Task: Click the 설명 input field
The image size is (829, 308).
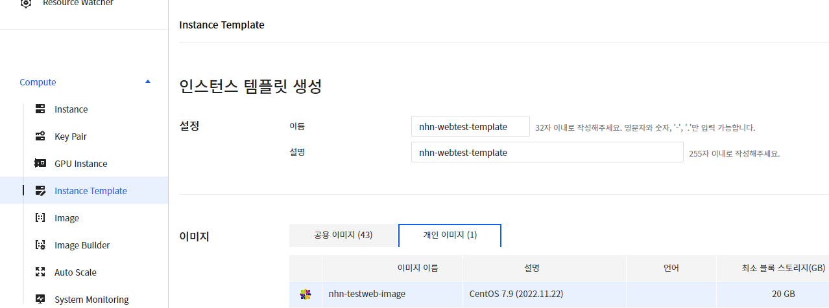Action: (547, 153)
